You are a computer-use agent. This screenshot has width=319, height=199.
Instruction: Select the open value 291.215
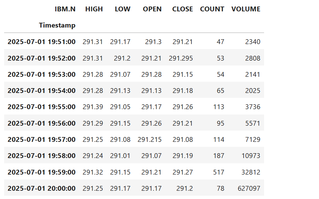click(150, 140)
